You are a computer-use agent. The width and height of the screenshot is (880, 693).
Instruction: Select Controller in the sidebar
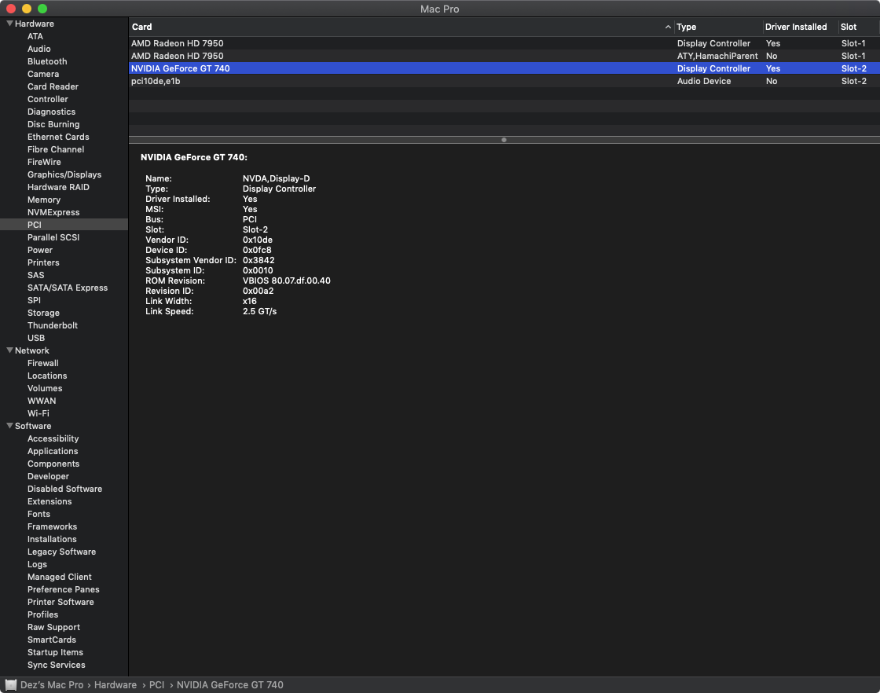point(48,99)
